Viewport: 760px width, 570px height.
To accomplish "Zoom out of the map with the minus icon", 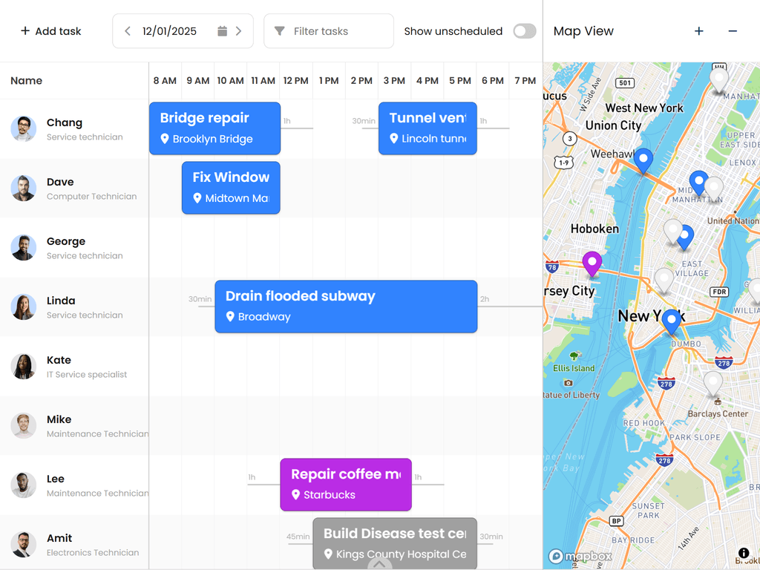I will [733, 31].
